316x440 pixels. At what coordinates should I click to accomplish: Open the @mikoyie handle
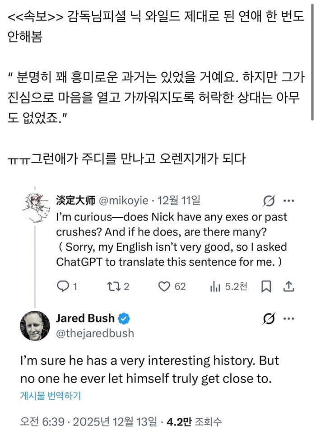pos(118,200)
